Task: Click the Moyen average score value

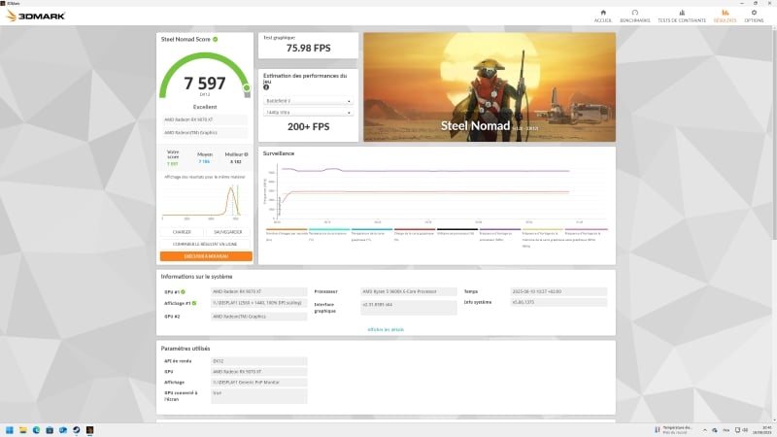Action: (x=204, y=161)
